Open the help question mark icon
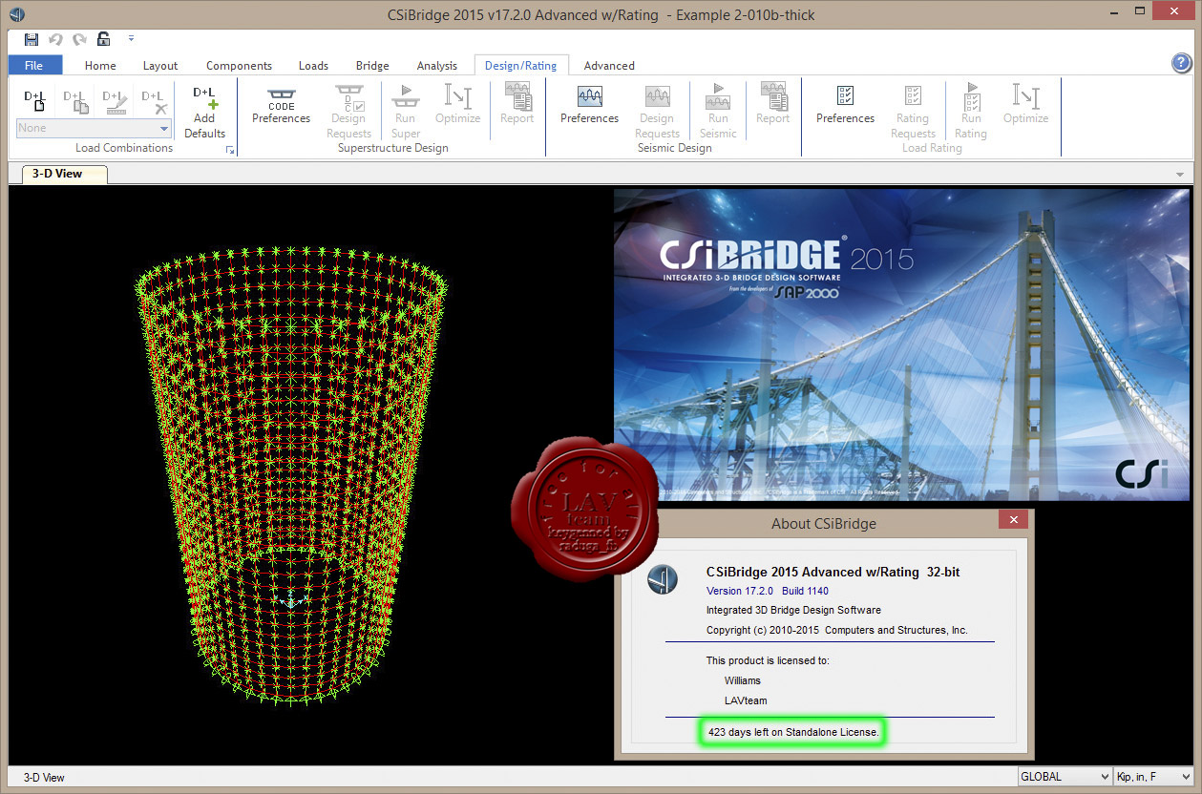The image size is (1202, 794). click(1181, 63)
